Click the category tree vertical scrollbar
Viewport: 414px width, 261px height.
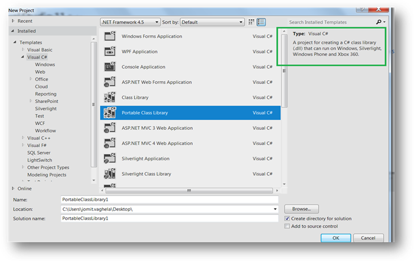(x=94, y=105)
